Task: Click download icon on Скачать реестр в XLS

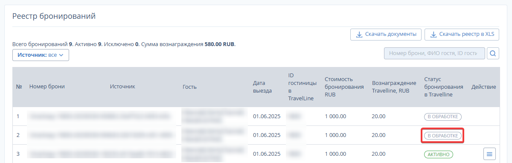Action: (x=433, y=34)
